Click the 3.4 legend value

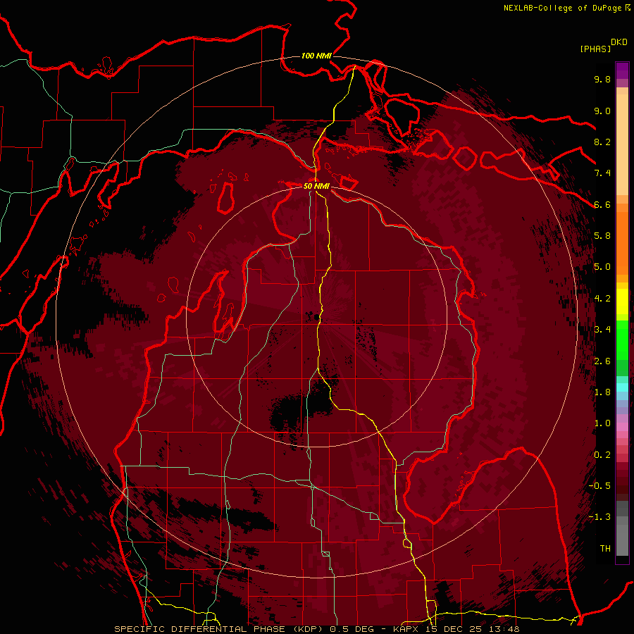602,330
